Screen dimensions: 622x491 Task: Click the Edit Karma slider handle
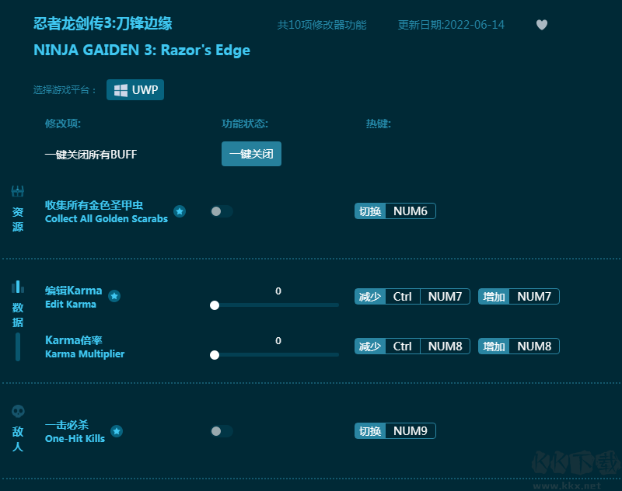point(215,305)
